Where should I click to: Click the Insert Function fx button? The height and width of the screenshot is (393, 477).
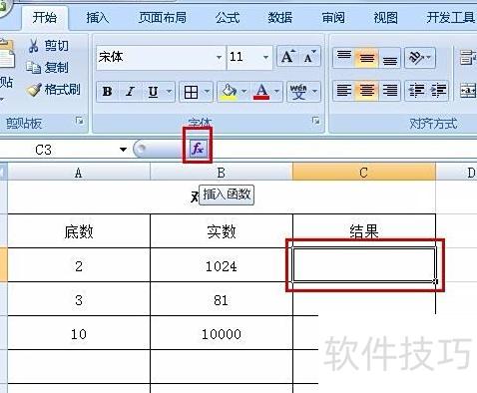click(x=198, y=149)
